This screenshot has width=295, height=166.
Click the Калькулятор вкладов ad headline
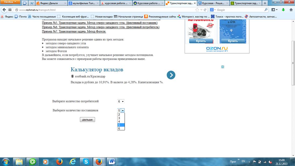(97, 69)
